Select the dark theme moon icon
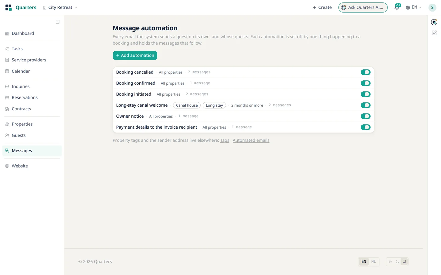The width and height of the screenshot is (441, 275). click(x=397, y=262)
